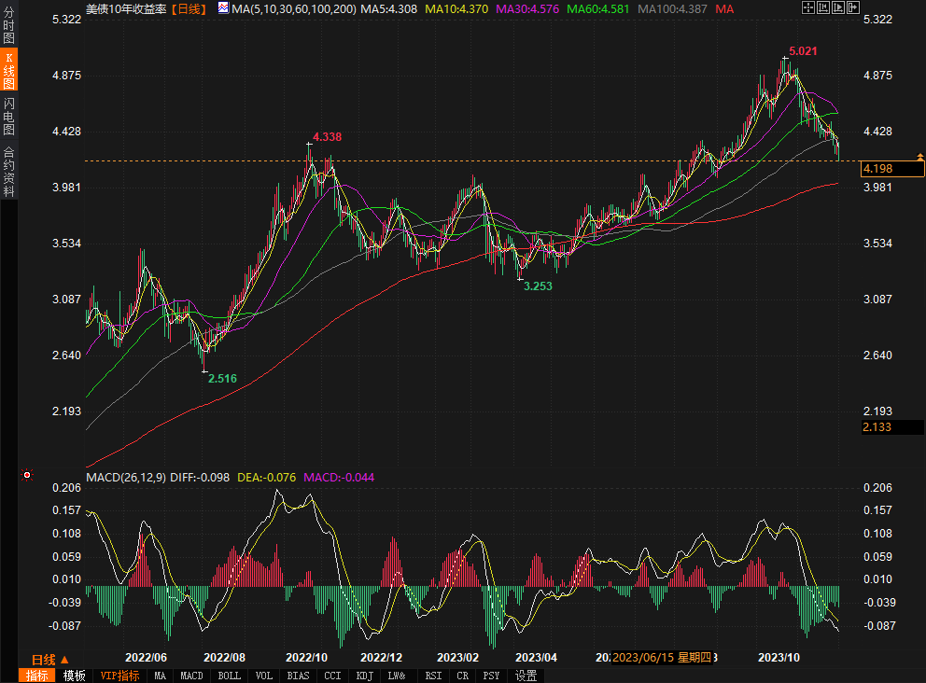Switch sub-chart indicator to BOLL
The image size is (926, 683).
[x=229, y=676]
